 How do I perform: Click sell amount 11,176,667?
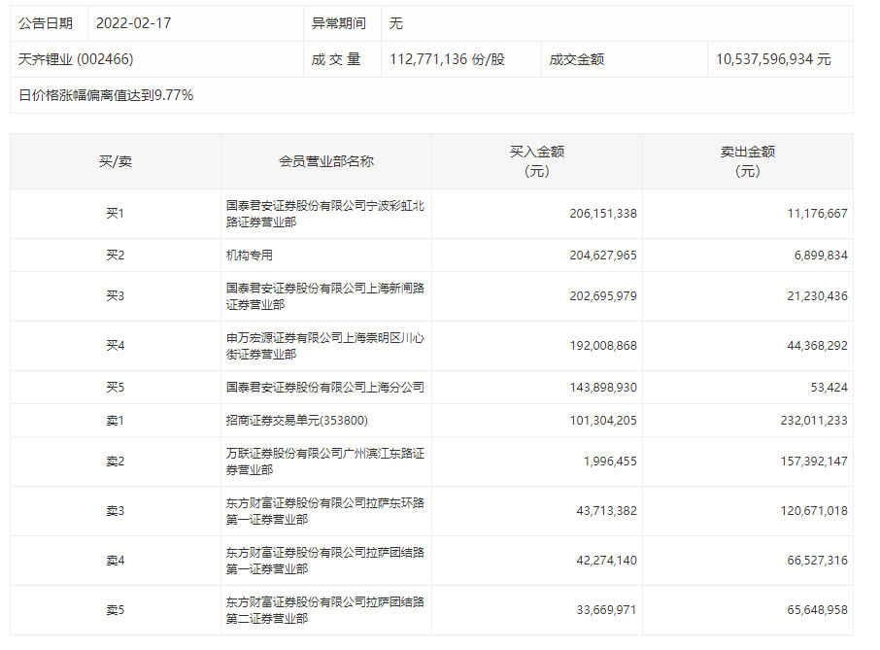(x=817, y=214)
